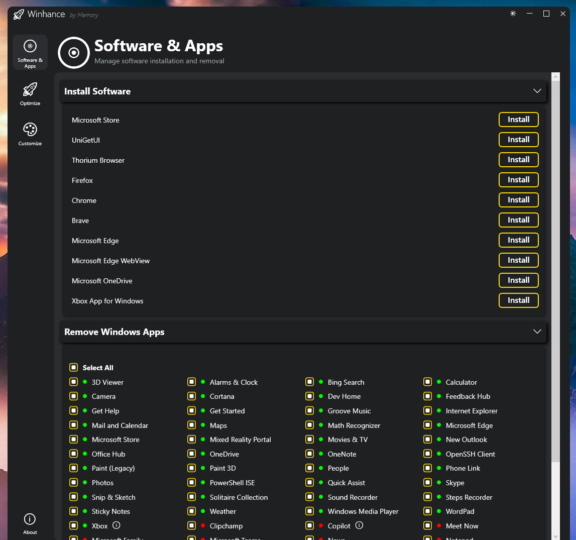Install Firefox using its Install button
This screenshot has height=540, width=576.
tap(518, 180)
